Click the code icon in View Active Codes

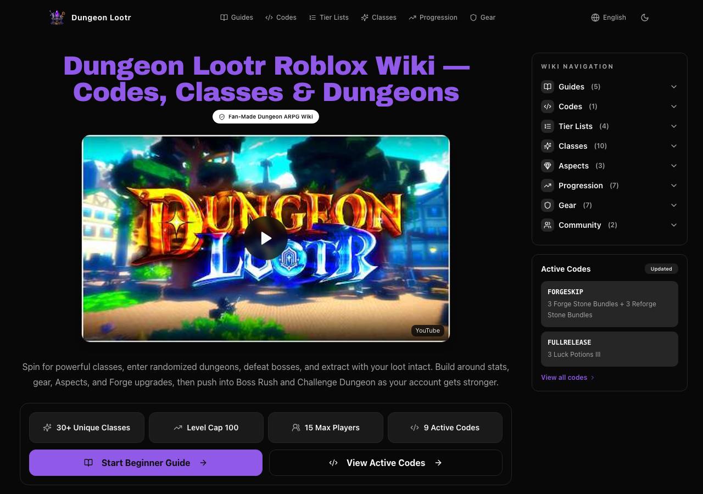coord(333,463)
